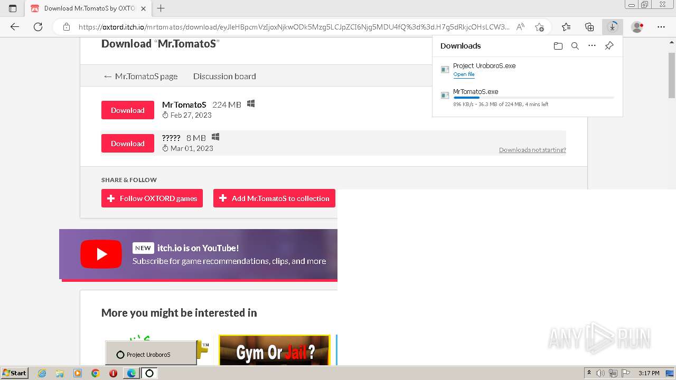
Task: View site information lock icon
Action: pyautogui.click(x=67, y=27)
